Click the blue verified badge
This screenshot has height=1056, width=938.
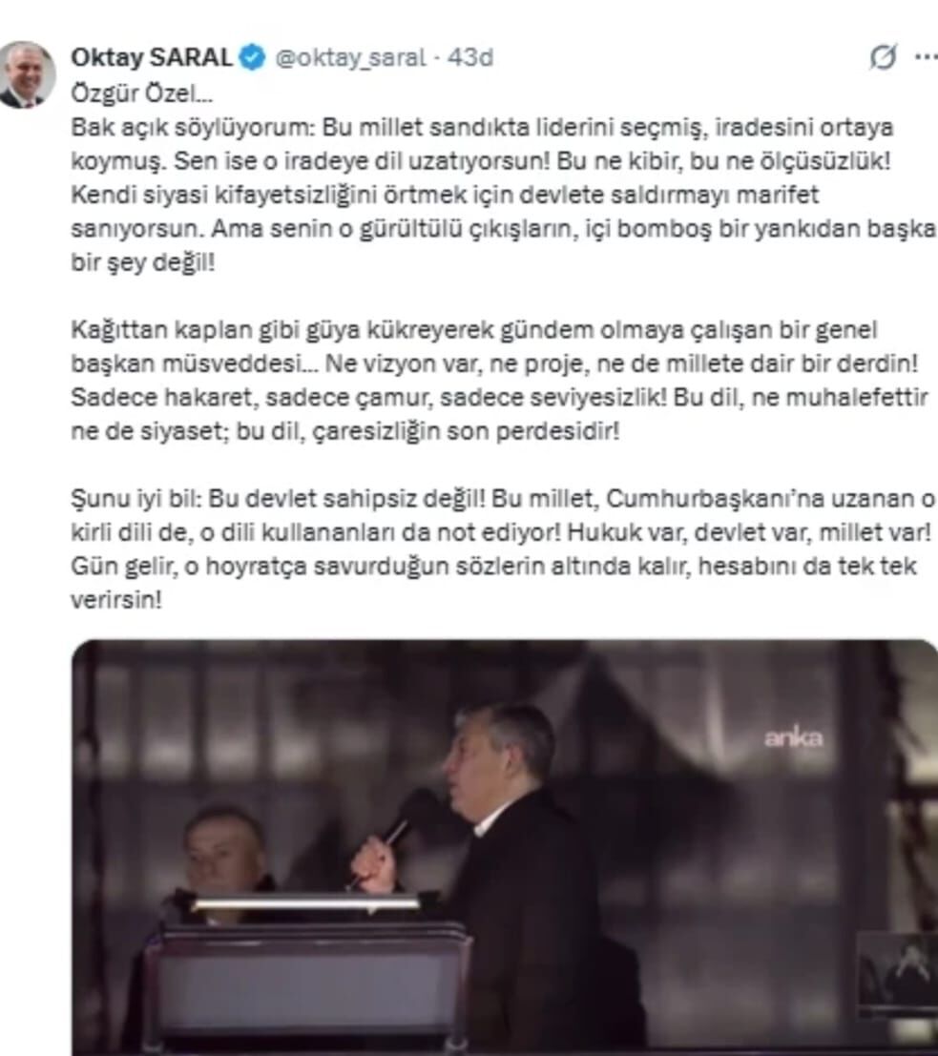[253, 57]
